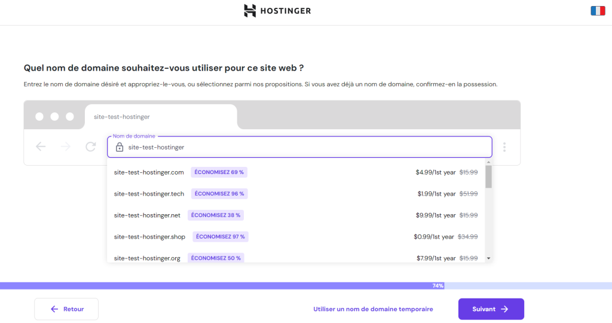The height and width of the screenshot is (323, 612).
Task: Click the mock browser reload icon
Action: 91,147
